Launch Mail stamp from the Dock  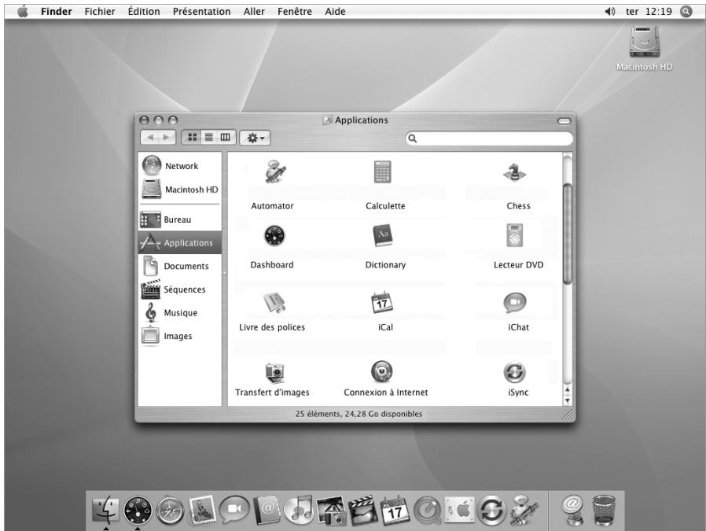202,511
